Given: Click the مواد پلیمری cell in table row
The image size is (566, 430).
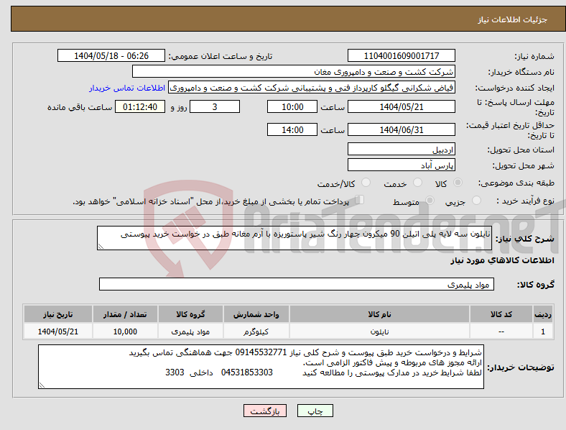Looking at the screenshot, I should pos(190,331).
